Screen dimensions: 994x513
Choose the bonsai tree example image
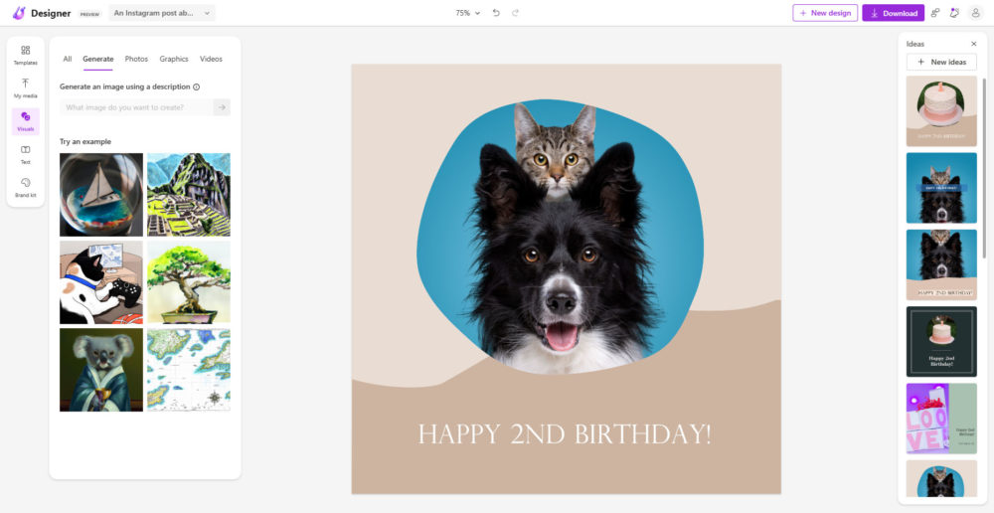[x=189, y=282]
